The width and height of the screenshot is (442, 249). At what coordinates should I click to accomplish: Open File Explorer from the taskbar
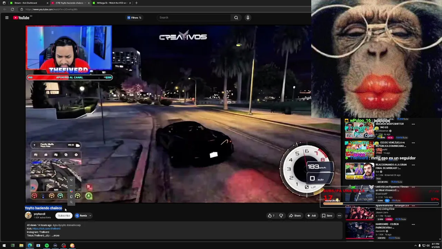pos(21,246)
